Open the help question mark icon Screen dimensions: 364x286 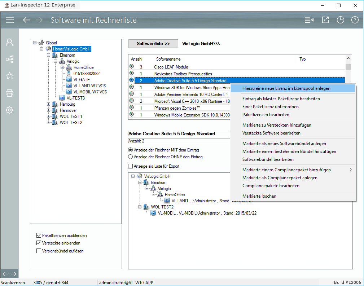tap(355, 20)
